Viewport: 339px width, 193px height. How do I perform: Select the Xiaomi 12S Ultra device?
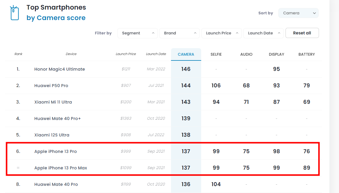(x=52, y=135)
